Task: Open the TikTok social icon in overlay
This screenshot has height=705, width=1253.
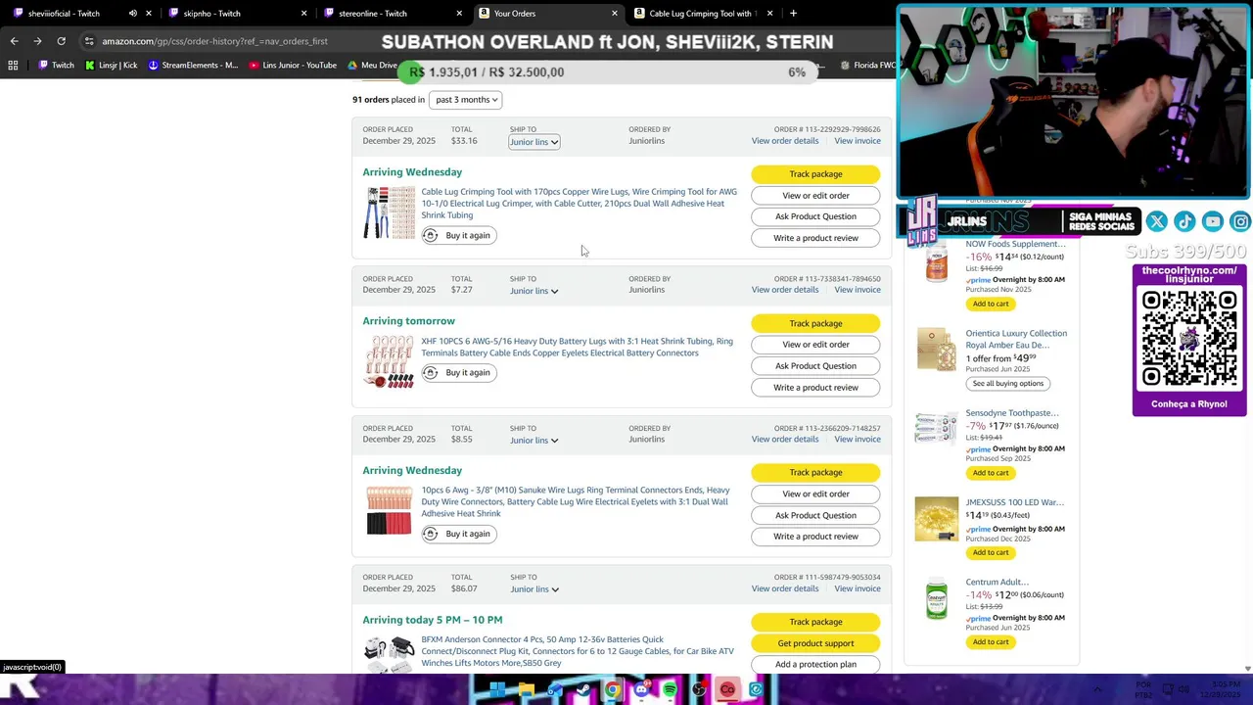Action: pos(1184,221)
